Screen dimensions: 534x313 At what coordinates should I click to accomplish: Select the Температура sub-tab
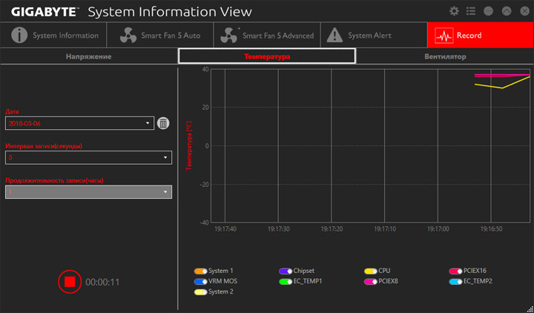coord(267,56)
